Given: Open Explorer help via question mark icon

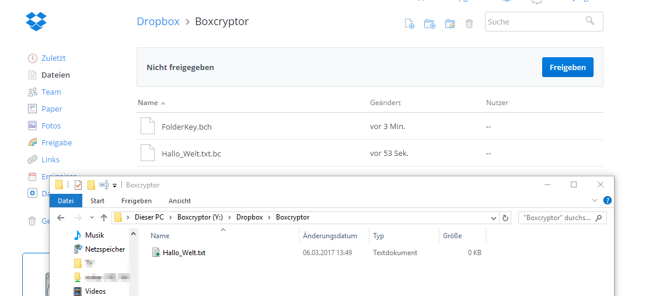Looking at the screenshot, I should [607, 200].
